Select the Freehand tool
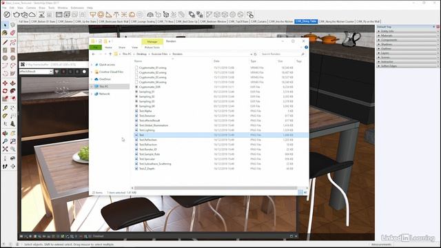441x248 pixels. (12, 43)
